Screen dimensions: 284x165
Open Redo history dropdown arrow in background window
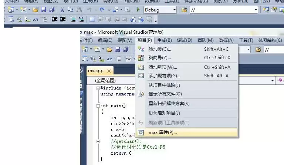(109, 10)
